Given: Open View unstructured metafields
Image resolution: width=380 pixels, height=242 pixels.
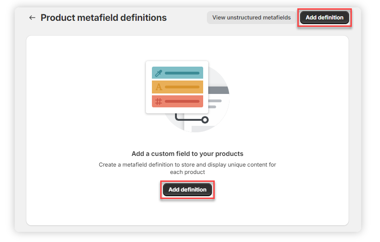Looking at the screenshot, I should [251, 18].
